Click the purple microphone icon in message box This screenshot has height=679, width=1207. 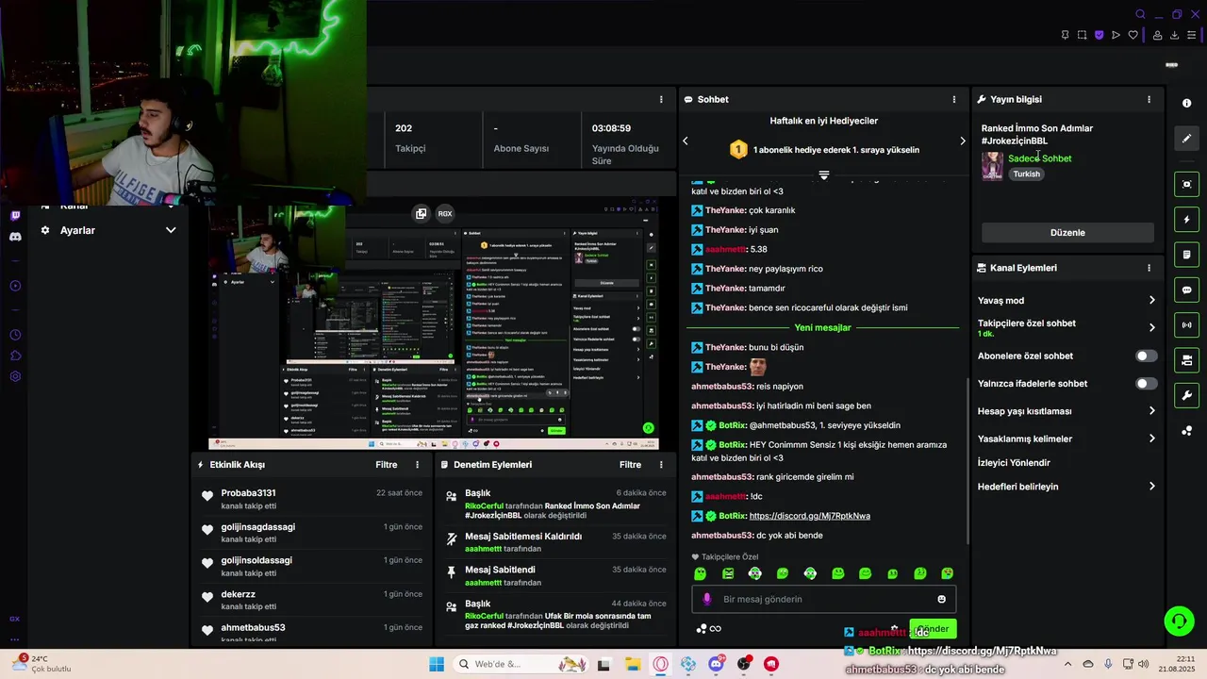[x=707, y=599]
